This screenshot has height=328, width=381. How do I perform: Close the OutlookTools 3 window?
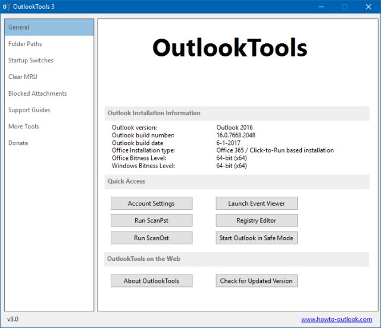tap(368, 7)
